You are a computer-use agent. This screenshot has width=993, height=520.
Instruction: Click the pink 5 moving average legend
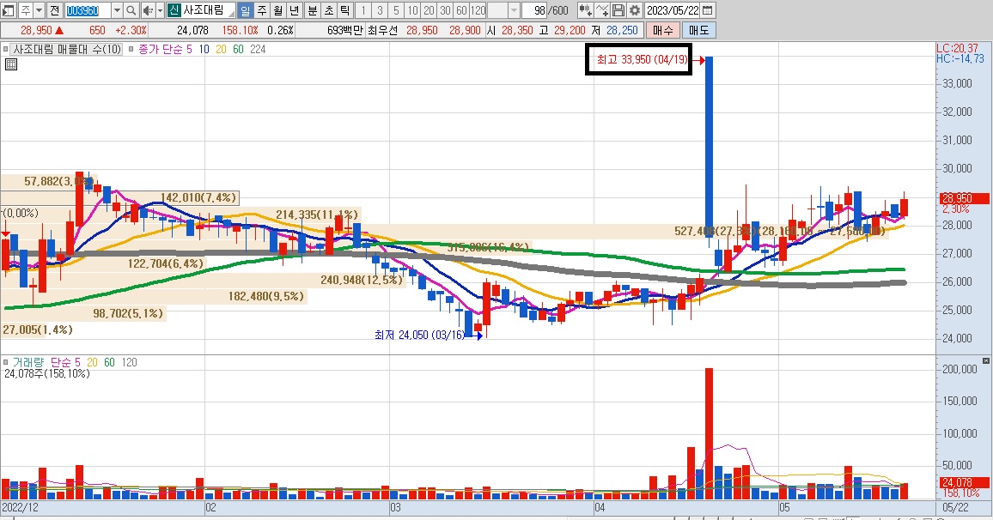[189, 49]
